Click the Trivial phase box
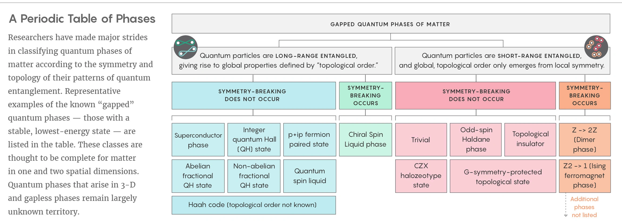 pos(421,140)
